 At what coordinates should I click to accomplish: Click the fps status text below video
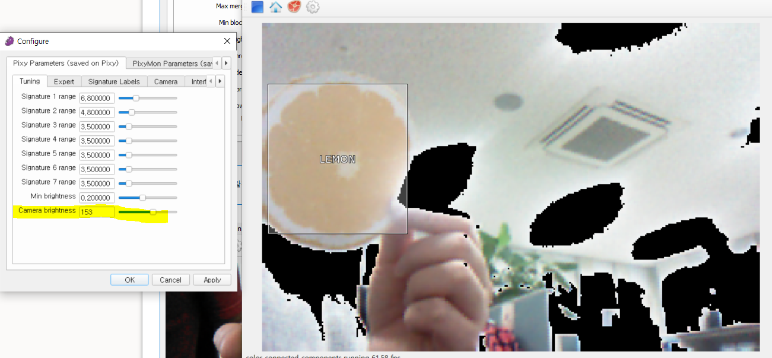coord(323,356)
